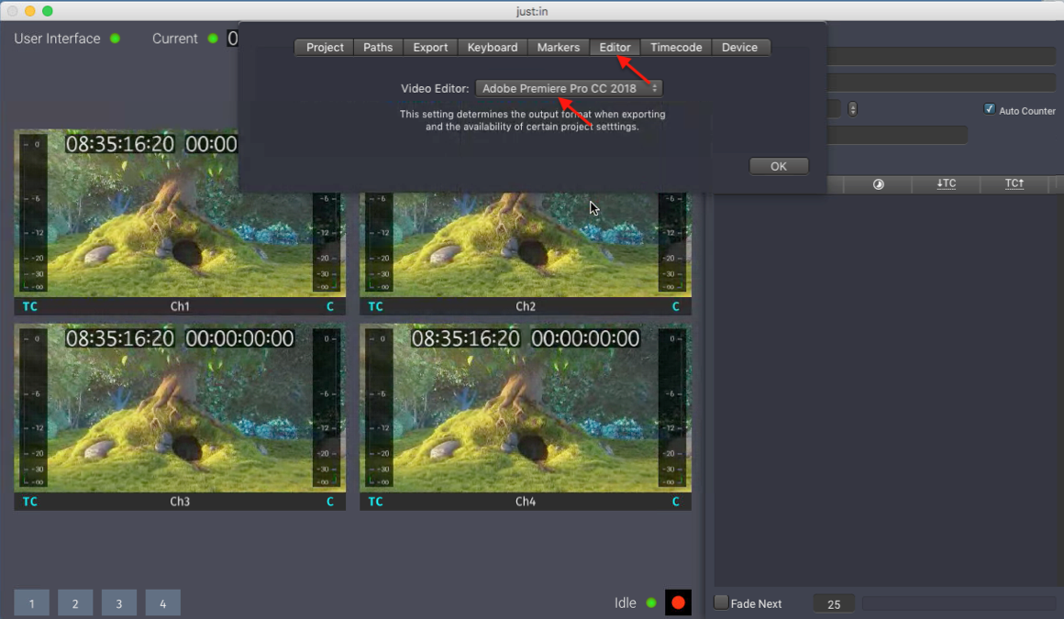
Task: Sort by the TC out column header
Action: tap(1014, 184)
